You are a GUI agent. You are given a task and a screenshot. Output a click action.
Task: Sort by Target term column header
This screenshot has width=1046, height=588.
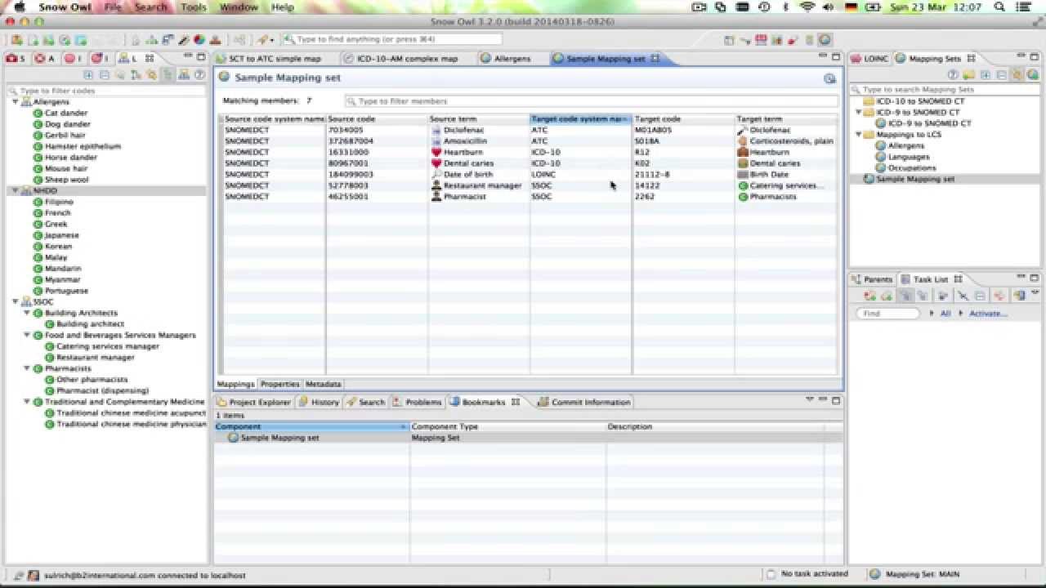coord(786,119)
